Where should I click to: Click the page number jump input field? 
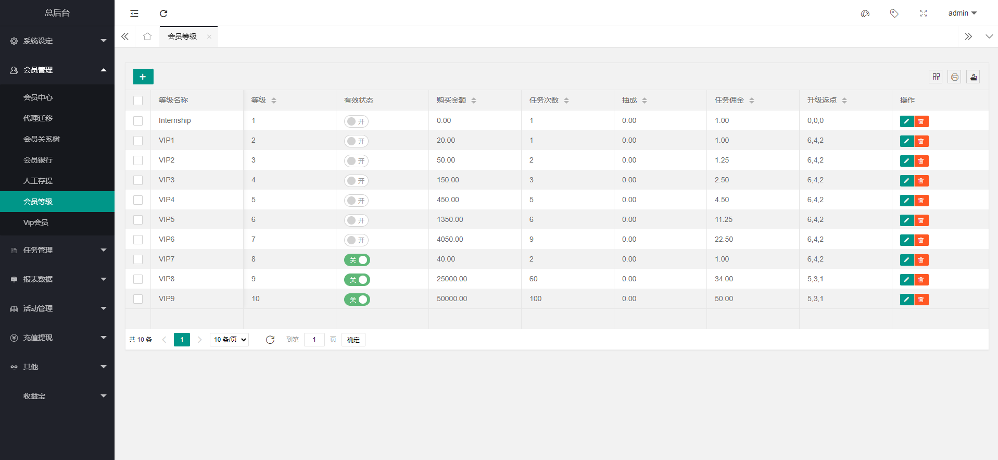[x=314, y=340]
